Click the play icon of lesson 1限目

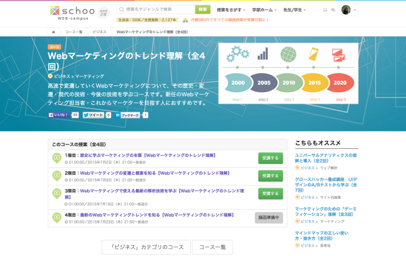click(57, 158)
